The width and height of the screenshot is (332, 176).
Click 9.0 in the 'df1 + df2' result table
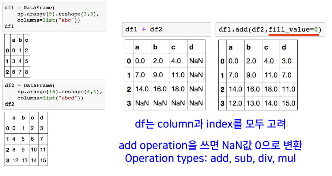click(x=158, y=75)
